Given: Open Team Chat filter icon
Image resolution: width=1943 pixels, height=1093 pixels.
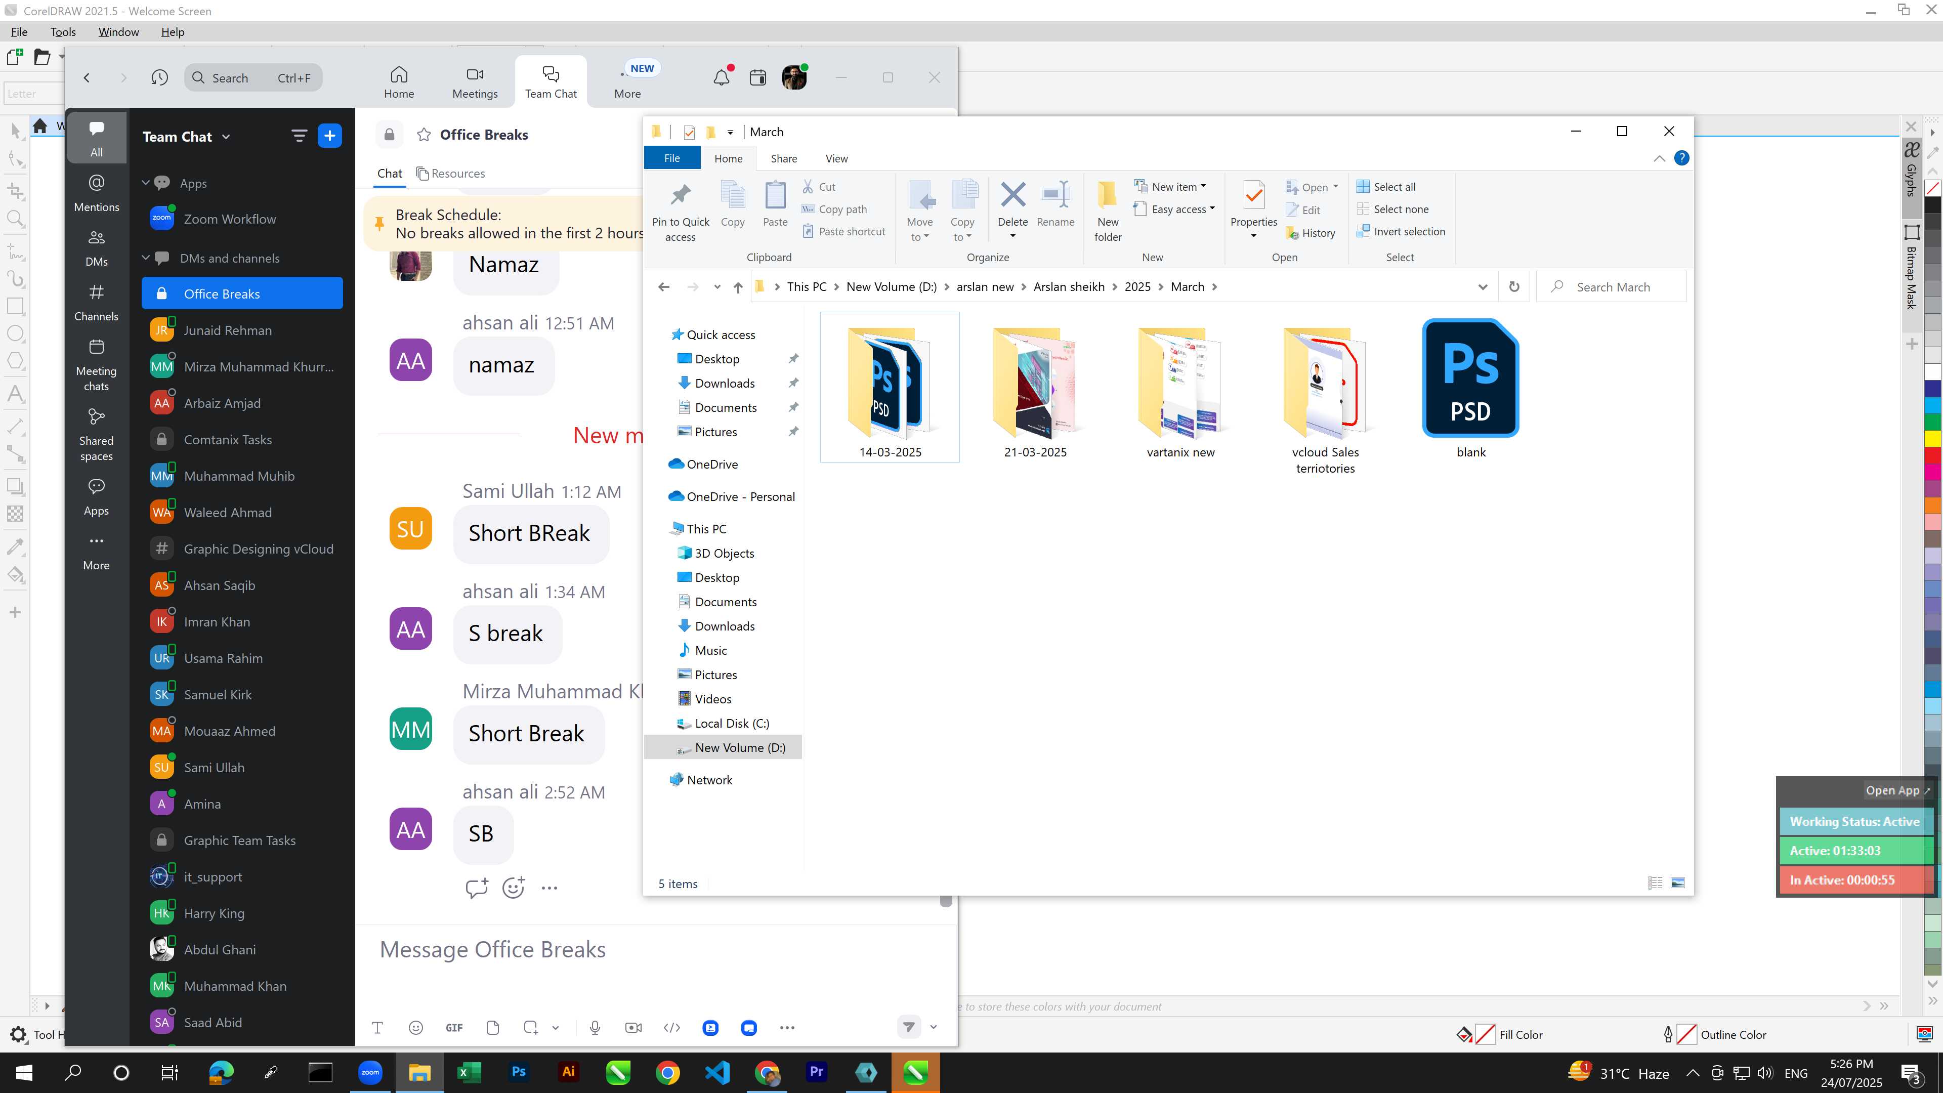Looking at the screenshot, I should click(299, 136).
